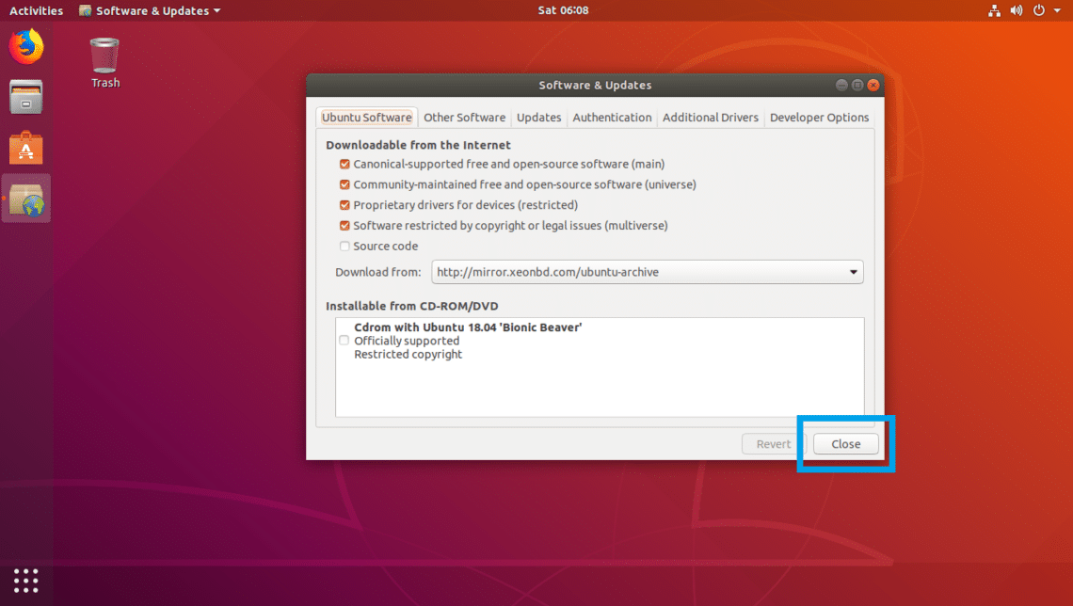This screenshot has height=606, width=1073.
Task: Click the Officially supported text
Action: click(x=407, y=341)
